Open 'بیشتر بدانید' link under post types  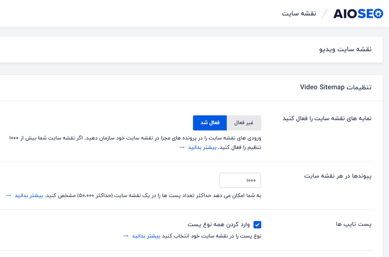(x=146, y=236)
